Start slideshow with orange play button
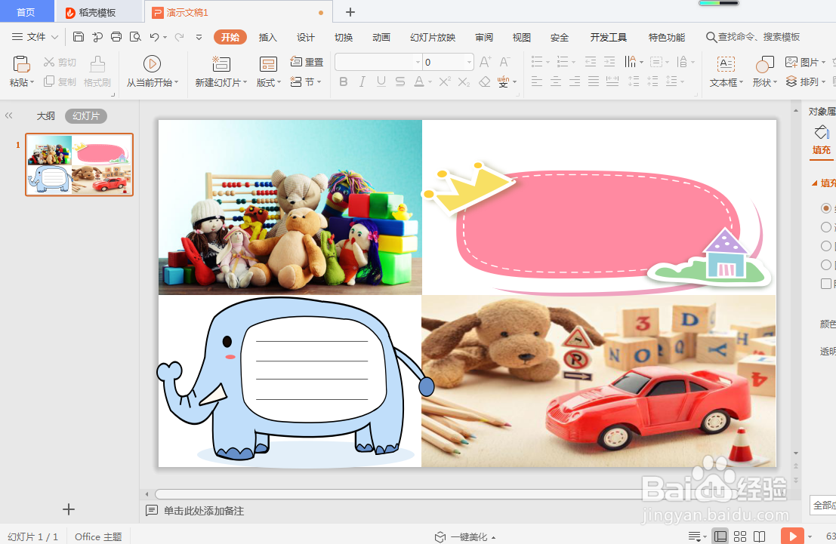This screenshot has width=836, height=544. click(792, 536)
